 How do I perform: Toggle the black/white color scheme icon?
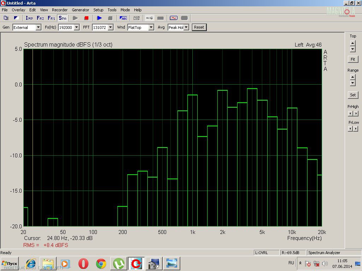point(16,18)
